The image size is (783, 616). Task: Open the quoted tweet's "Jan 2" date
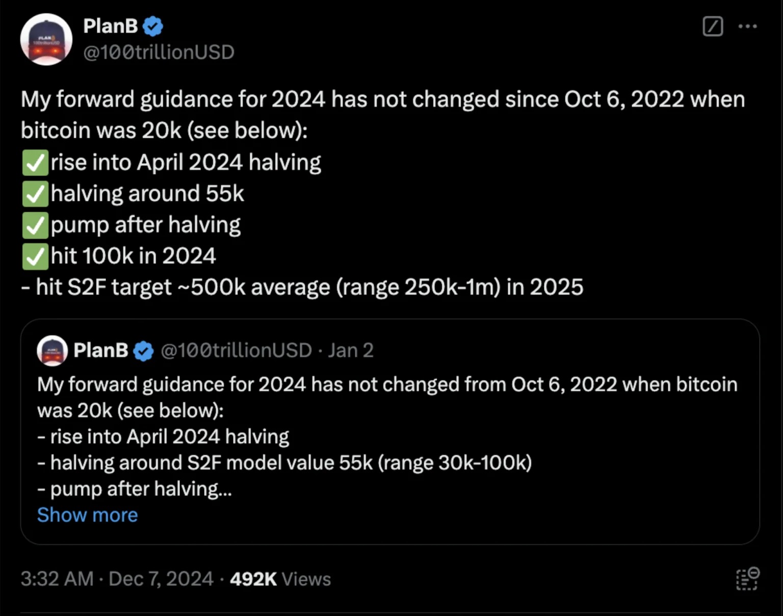coord(351,350)
